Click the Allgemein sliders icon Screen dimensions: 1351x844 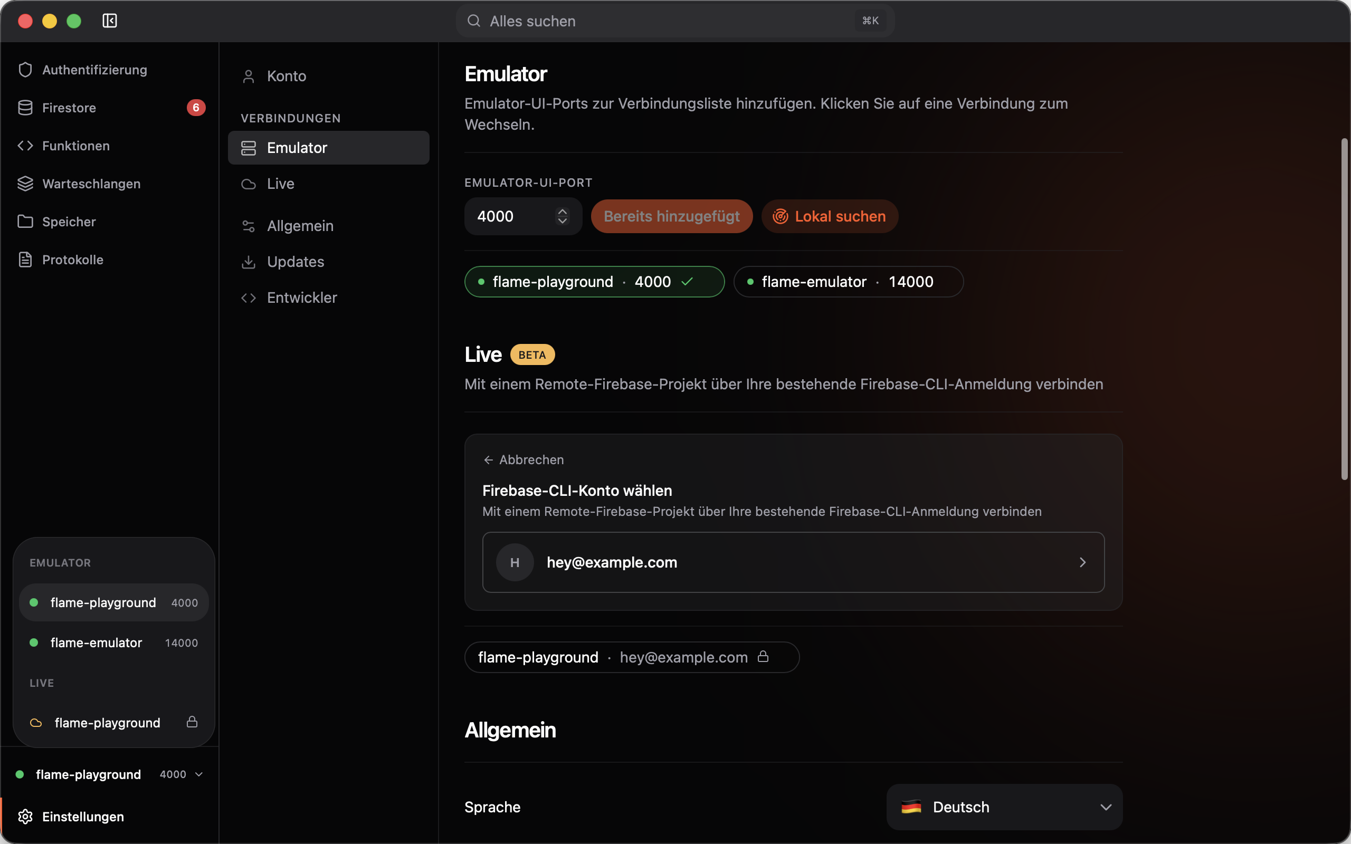pyautogui.click(x=249, y=226)
